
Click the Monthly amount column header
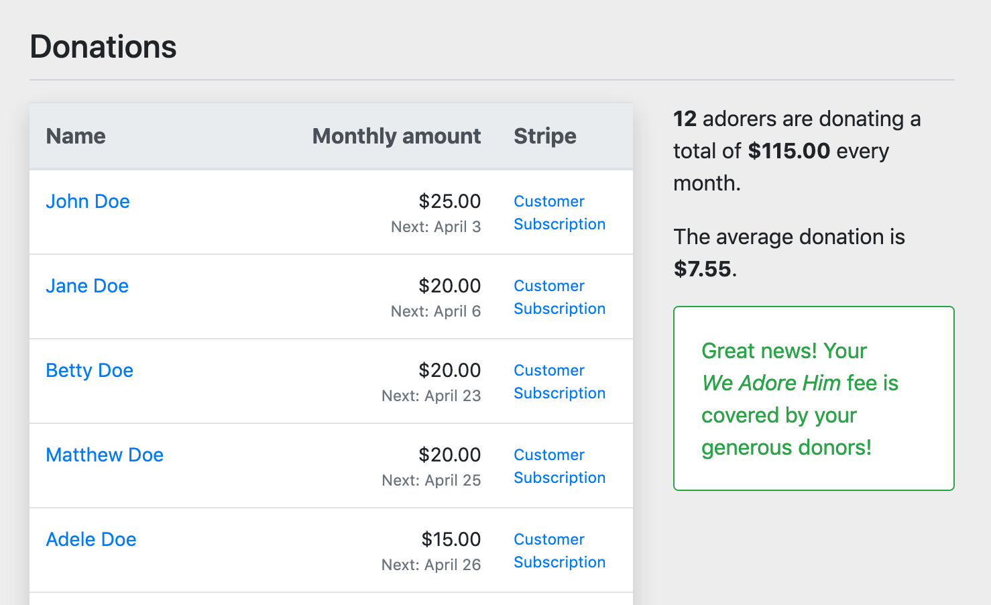click(x=396, y=136)
